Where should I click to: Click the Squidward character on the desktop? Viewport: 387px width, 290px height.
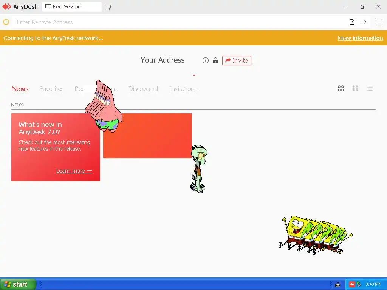(x=199, y=169)
